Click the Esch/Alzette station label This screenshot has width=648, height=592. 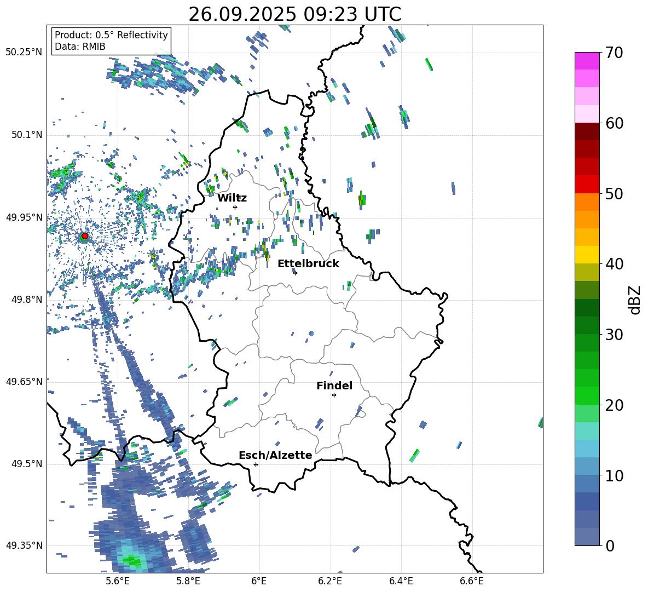click(x=275, y=455)
